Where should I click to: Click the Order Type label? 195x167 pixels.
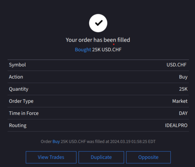point(21,101)
